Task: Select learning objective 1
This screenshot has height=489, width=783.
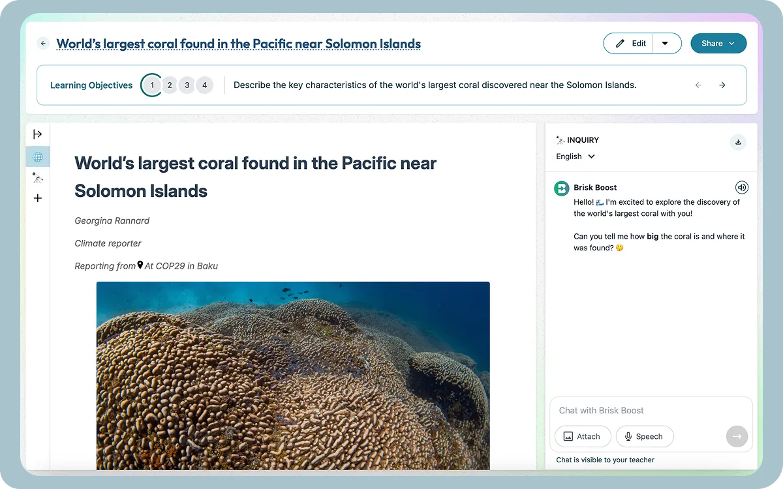Action: 152,85
